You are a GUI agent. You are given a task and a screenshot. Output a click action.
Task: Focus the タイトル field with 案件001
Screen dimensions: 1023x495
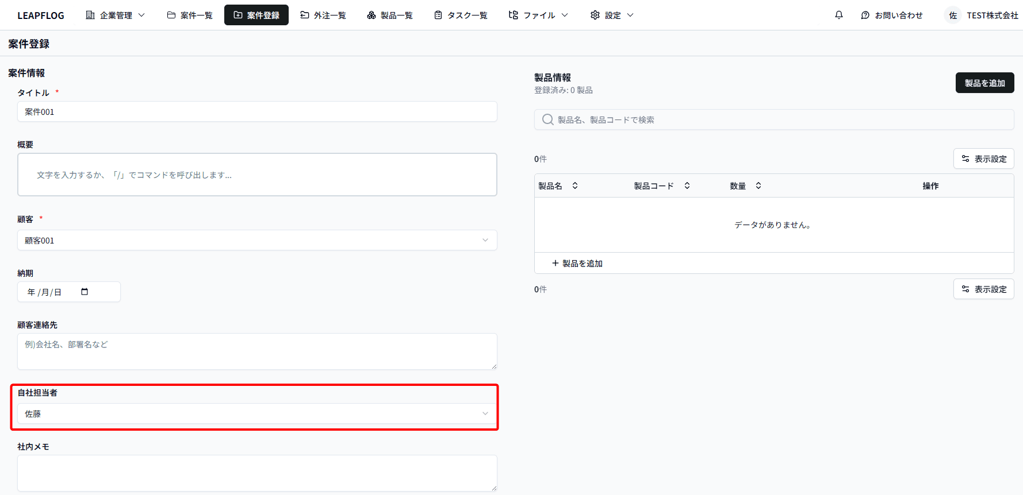click(x=257, y=111)
